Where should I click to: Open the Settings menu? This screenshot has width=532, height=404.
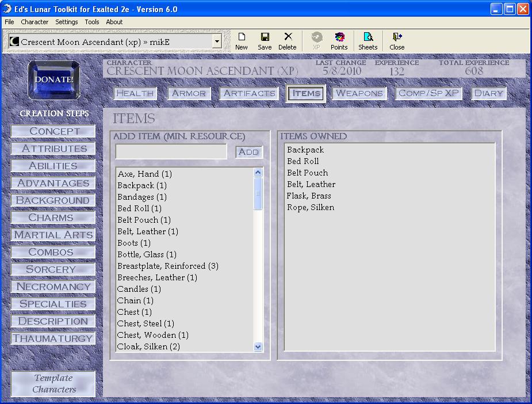67,22
